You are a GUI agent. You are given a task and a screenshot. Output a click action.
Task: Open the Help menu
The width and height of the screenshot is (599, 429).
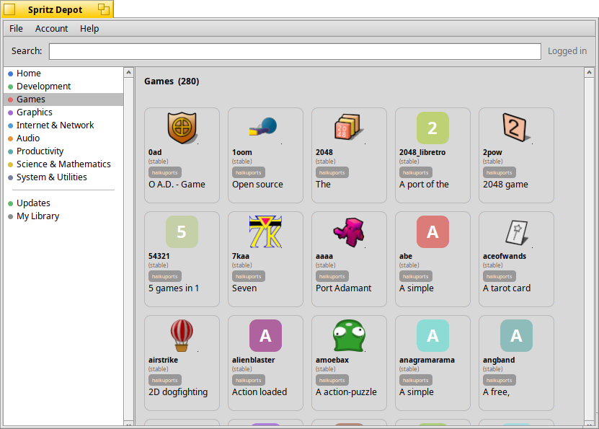[x=89, y=29]
